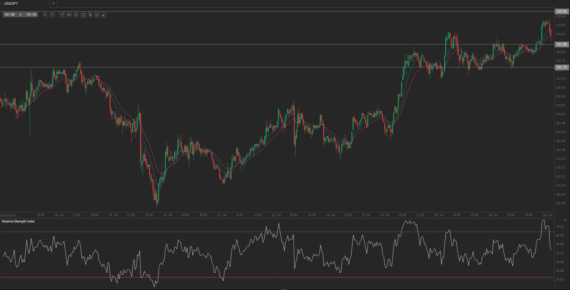
Task: Select the 102.02 horizontal line price tag
Action: point(562,12)
